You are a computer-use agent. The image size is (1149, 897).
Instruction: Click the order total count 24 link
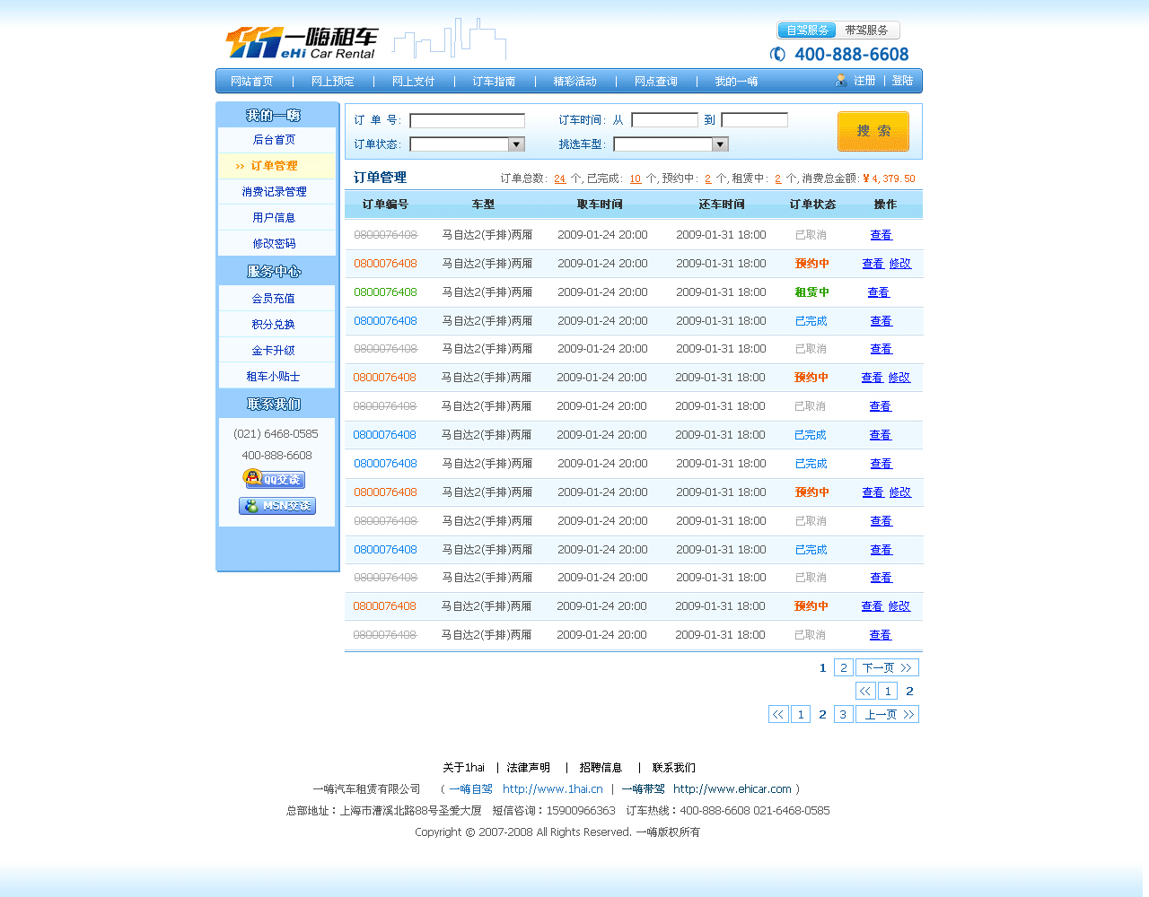pos(560,179)
